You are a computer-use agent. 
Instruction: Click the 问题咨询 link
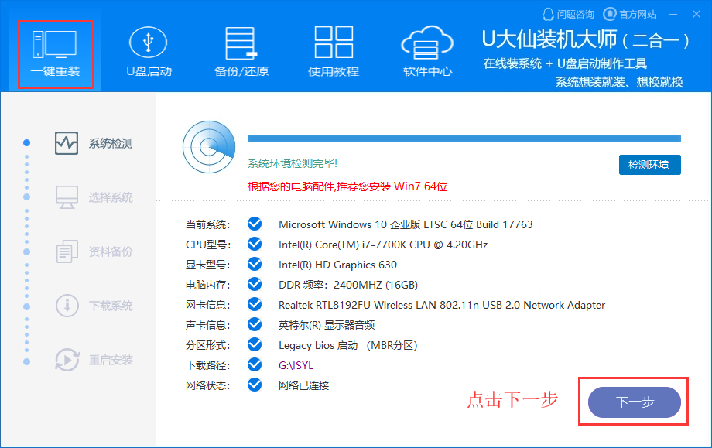point(568,14)
